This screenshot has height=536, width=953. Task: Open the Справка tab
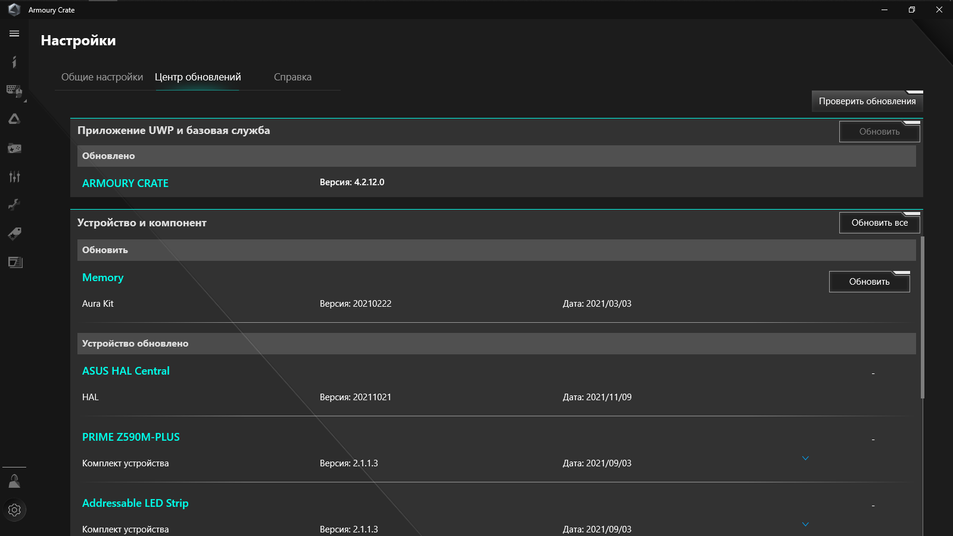pos(292,77)
